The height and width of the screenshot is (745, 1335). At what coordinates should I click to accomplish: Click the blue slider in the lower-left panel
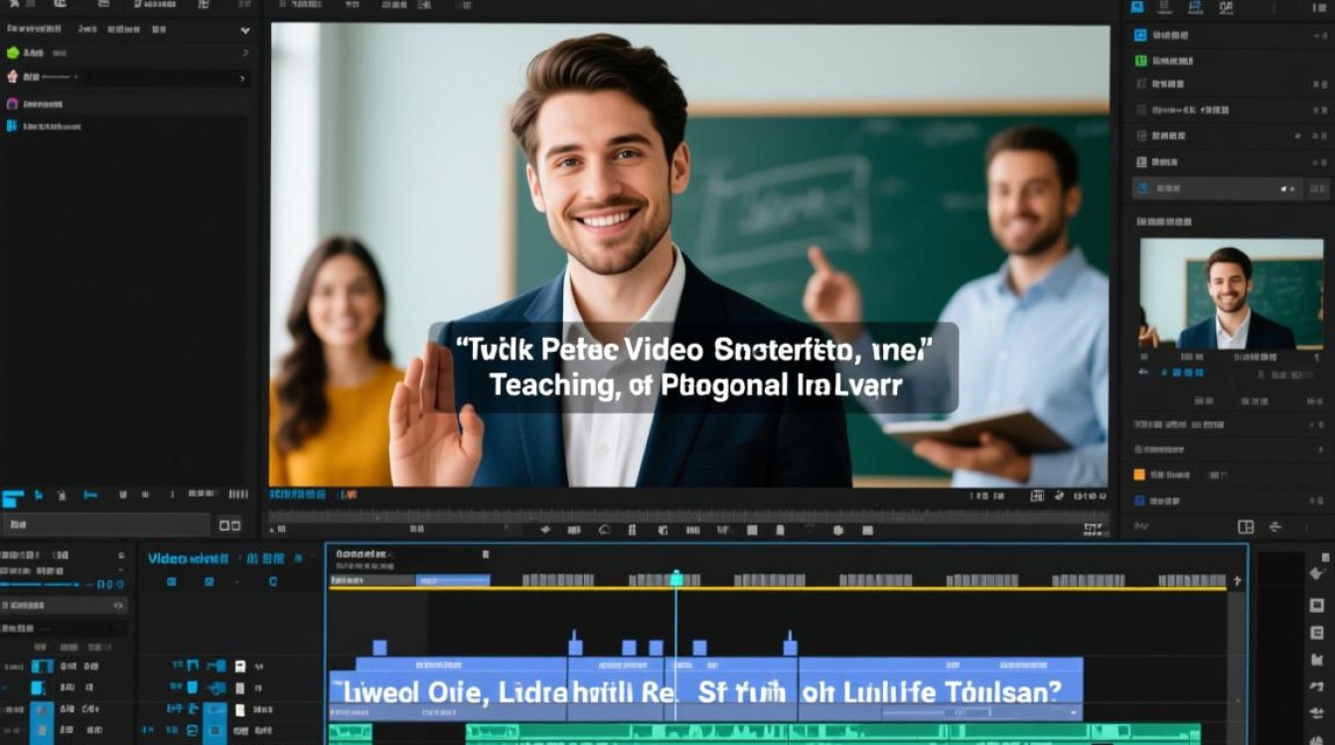pyautogui.click(x=40, y=584)
